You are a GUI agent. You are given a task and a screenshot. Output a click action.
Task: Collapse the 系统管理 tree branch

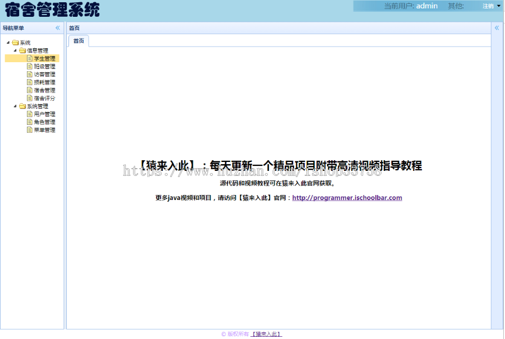click(x=15, y=106)
